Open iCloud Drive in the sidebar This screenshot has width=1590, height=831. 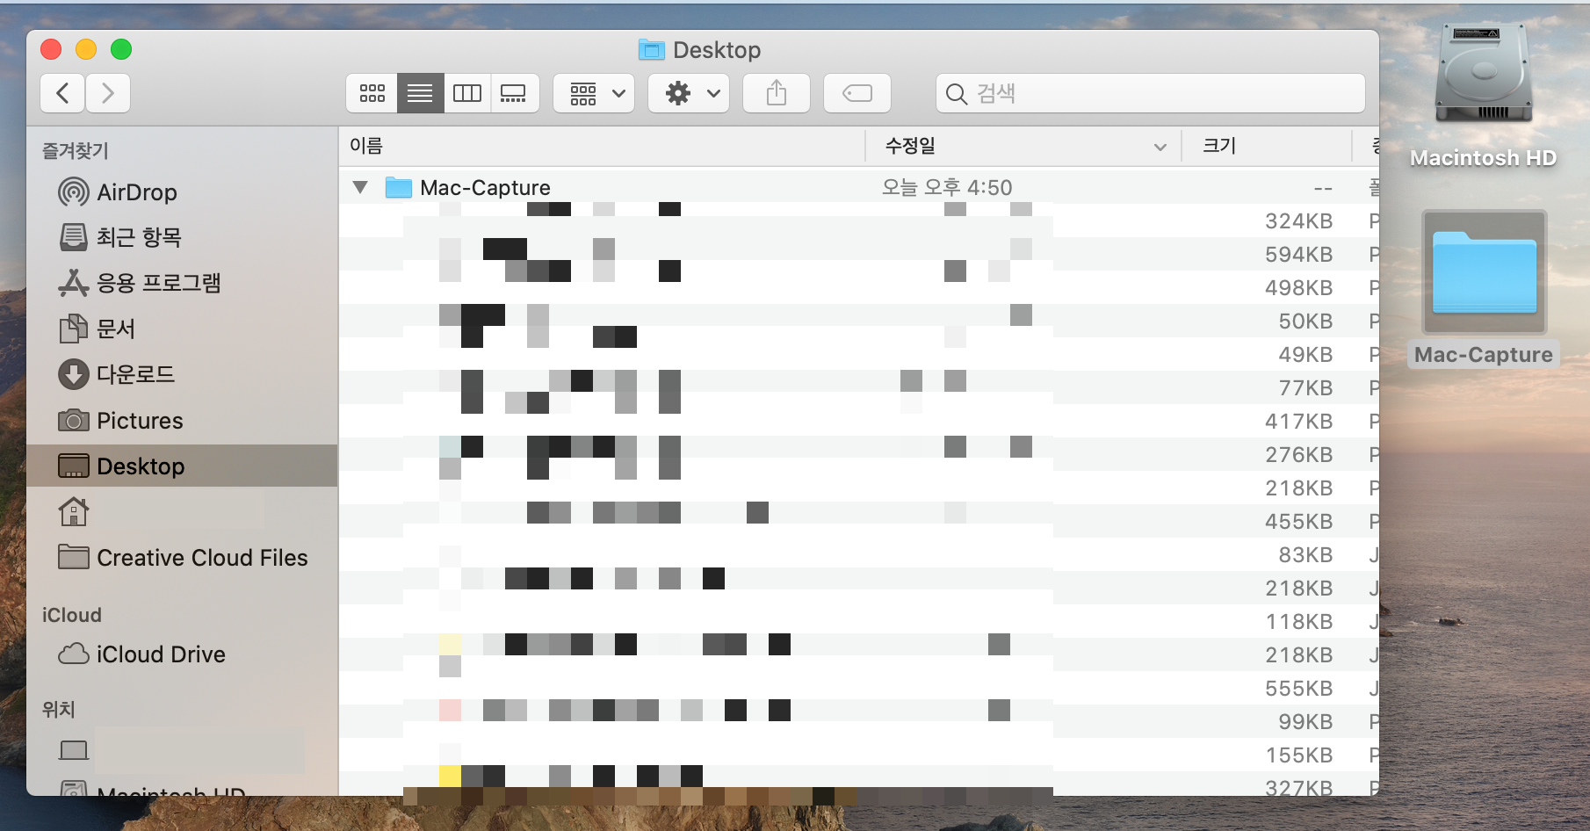coord(182,654)
